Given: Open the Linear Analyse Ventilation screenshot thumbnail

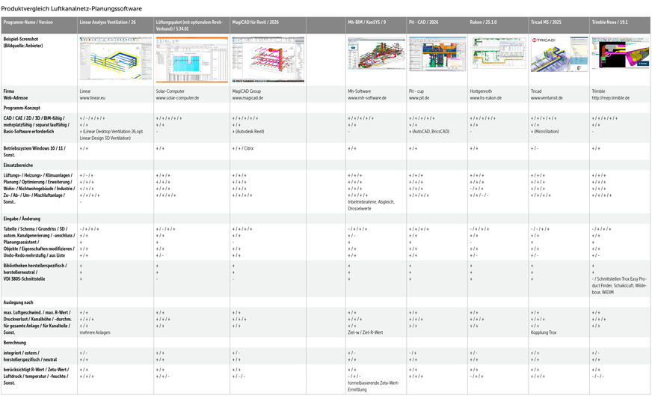Looking at the screenshot, I should pos(114,55).
